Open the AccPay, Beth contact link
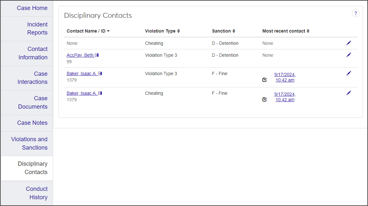 (x=80, y=55)
